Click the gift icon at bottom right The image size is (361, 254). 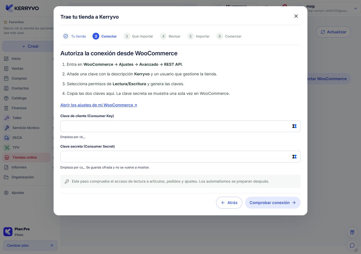point(352,232)
